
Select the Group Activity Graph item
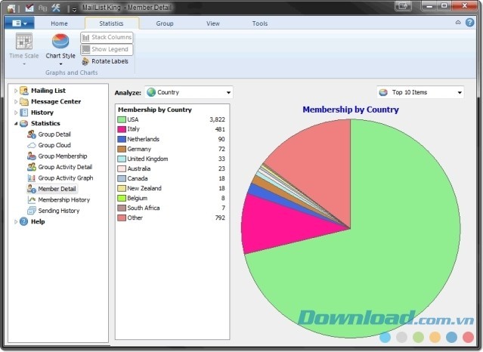[x=64, y=178]
